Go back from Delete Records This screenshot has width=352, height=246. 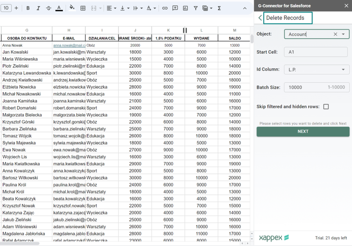(x=260, y=18)
